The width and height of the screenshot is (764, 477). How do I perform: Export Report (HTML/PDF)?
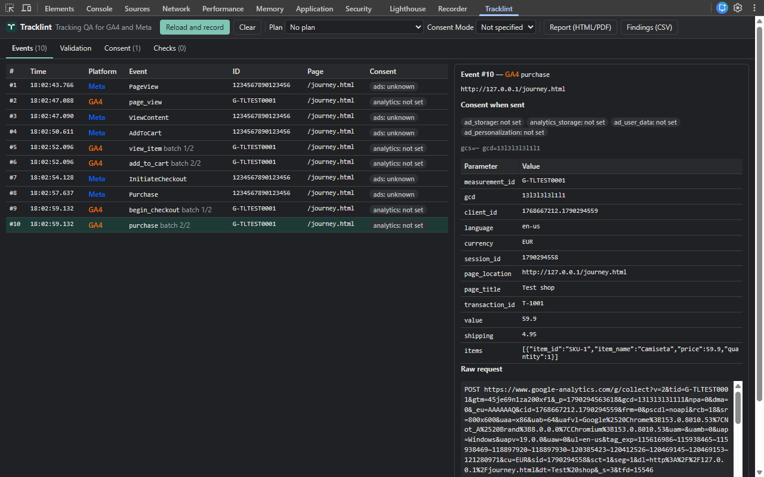[580, 27]
